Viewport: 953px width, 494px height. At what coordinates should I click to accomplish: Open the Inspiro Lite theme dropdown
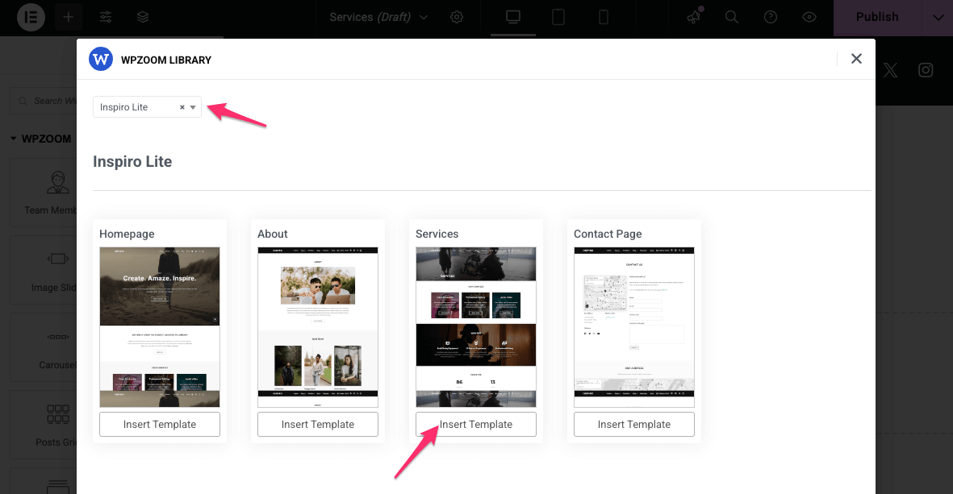[194, 107]
